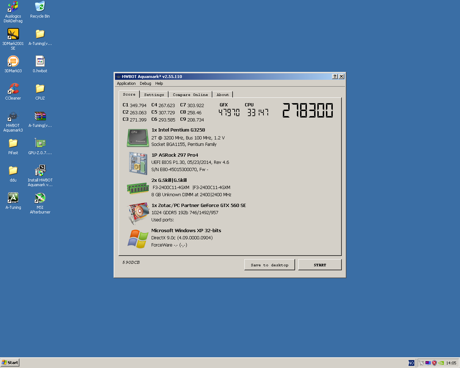The width and height of the screenshot is (460, 368).
Task: Click the CPU score 33147
Action: pos(258,112)
